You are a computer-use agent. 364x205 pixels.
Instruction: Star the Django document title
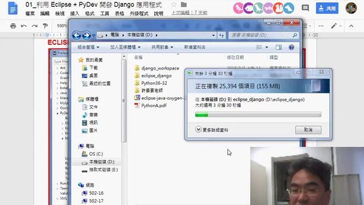point(173,5)
